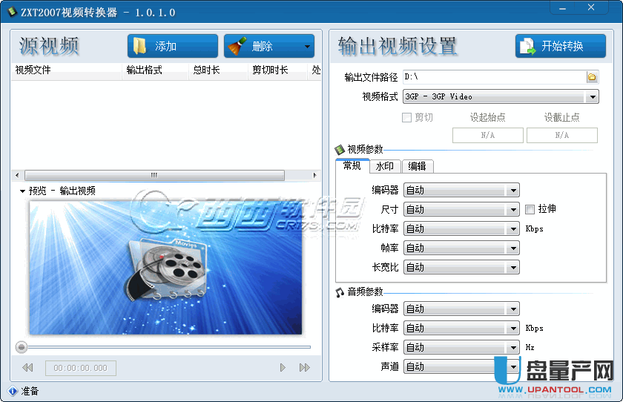Click Start Conversion (开始转换) button

[560, 46]
